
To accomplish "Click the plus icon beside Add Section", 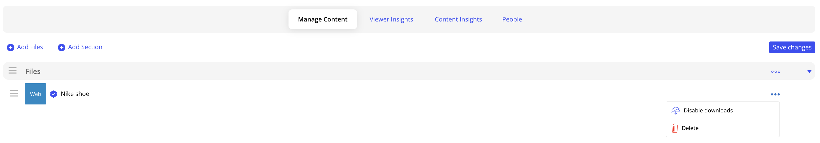I will pos(61,48).
